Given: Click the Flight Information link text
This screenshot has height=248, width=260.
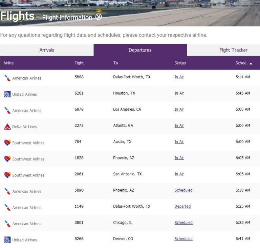Looking at the screenshot, I should coord(67,17).
